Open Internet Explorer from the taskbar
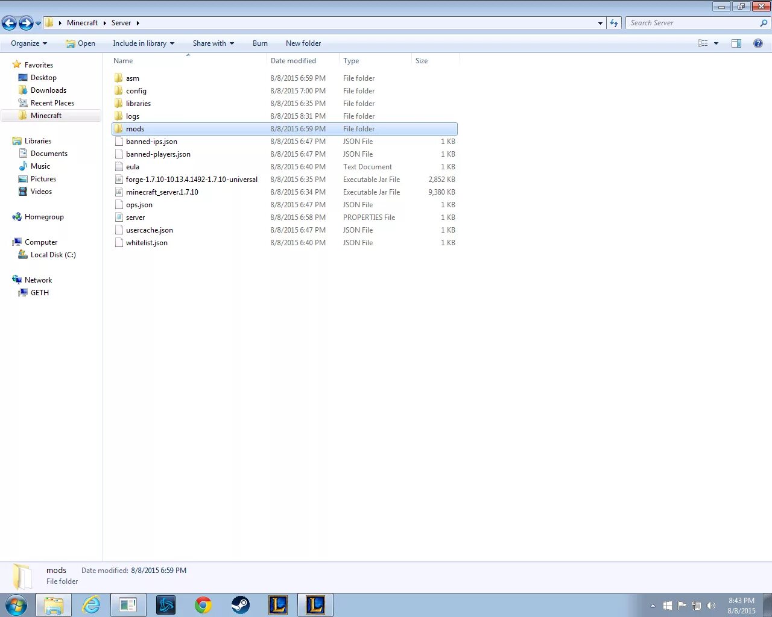772x617 pixels. point(91,605)
